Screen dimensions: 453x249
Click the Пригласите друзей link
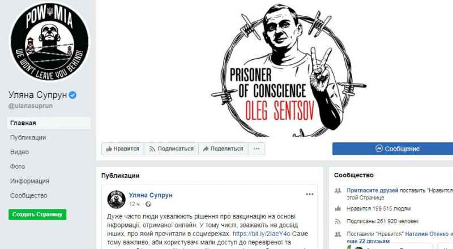tap(373, 190)
